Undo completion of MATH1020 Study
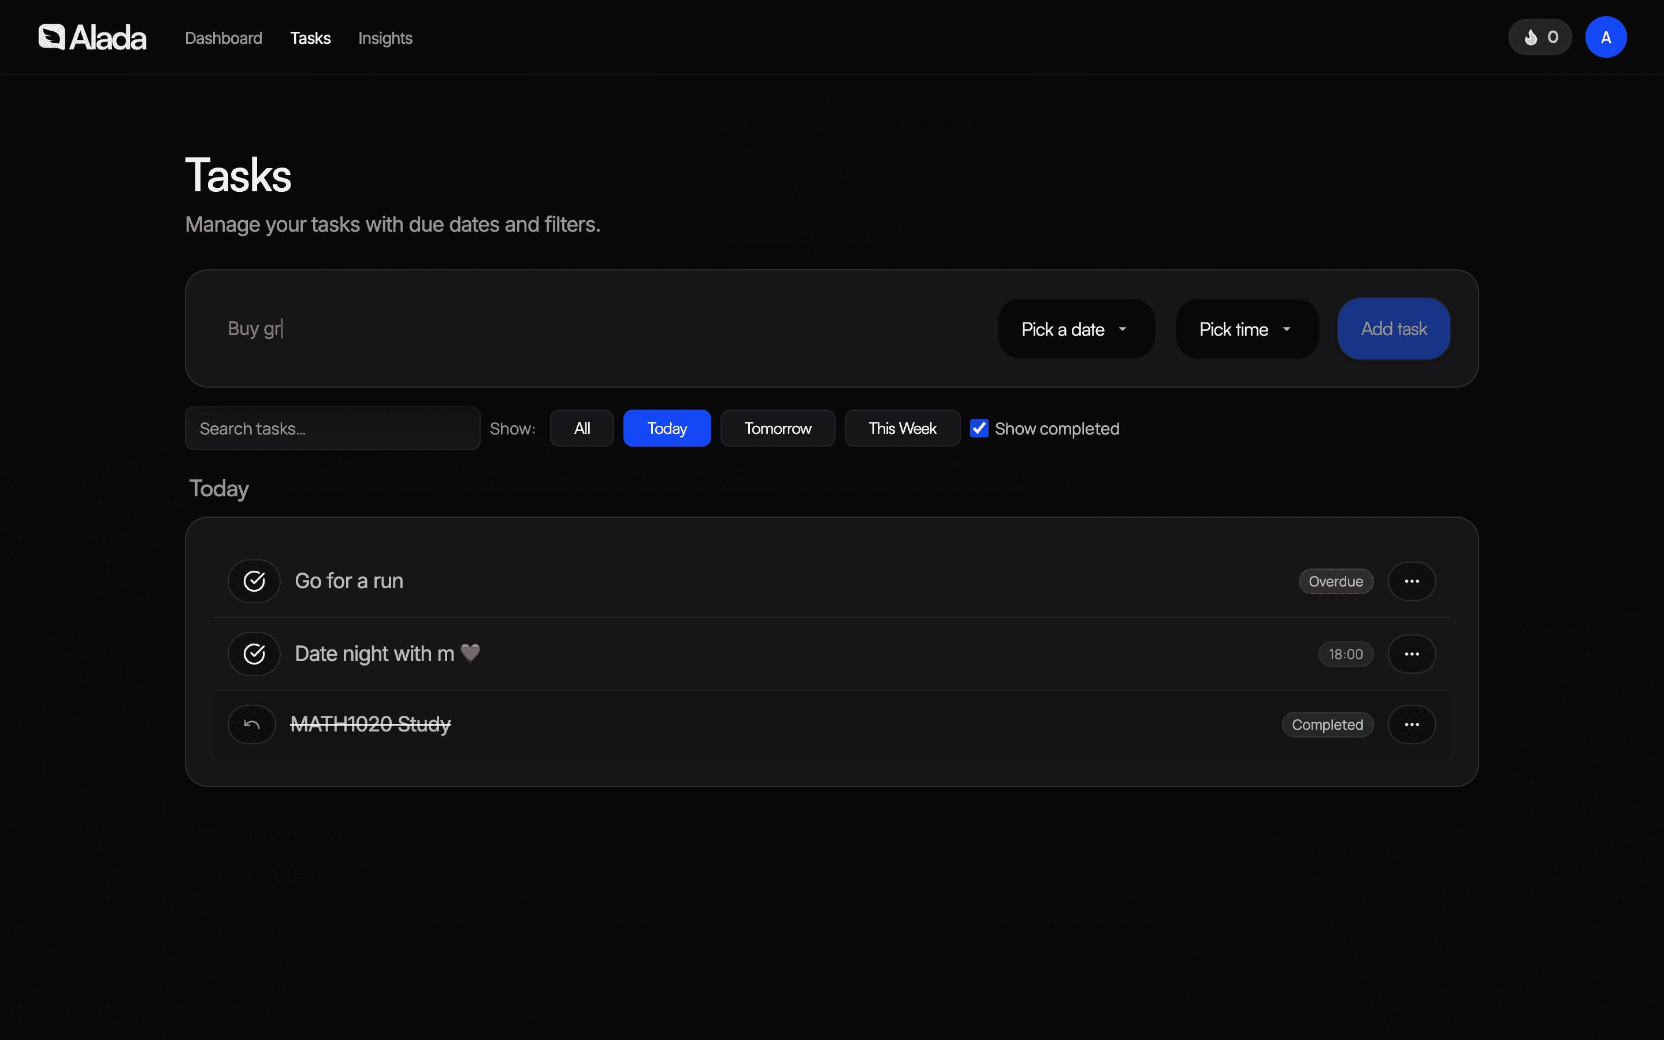This screenshot has height=1040, width=1664. [252, 723]
